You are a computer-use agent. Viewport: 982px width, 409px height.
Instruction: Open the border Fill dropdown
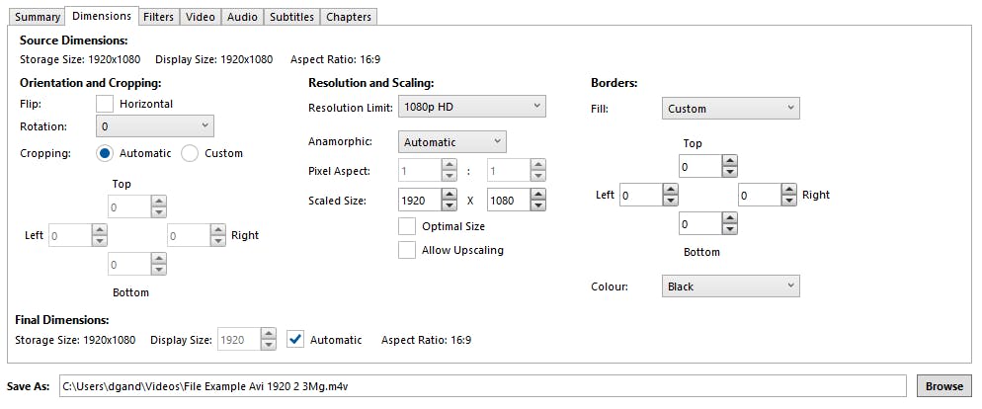(730, 109)
